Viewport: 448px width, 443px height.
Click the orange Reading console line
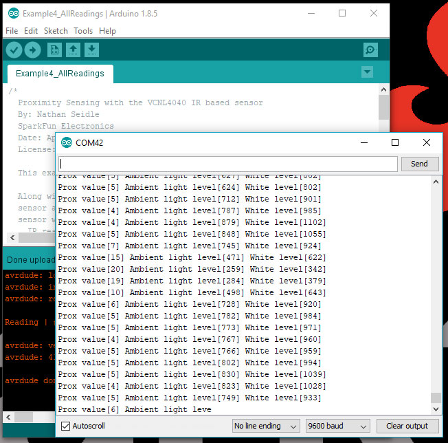(x=30, y=322)
